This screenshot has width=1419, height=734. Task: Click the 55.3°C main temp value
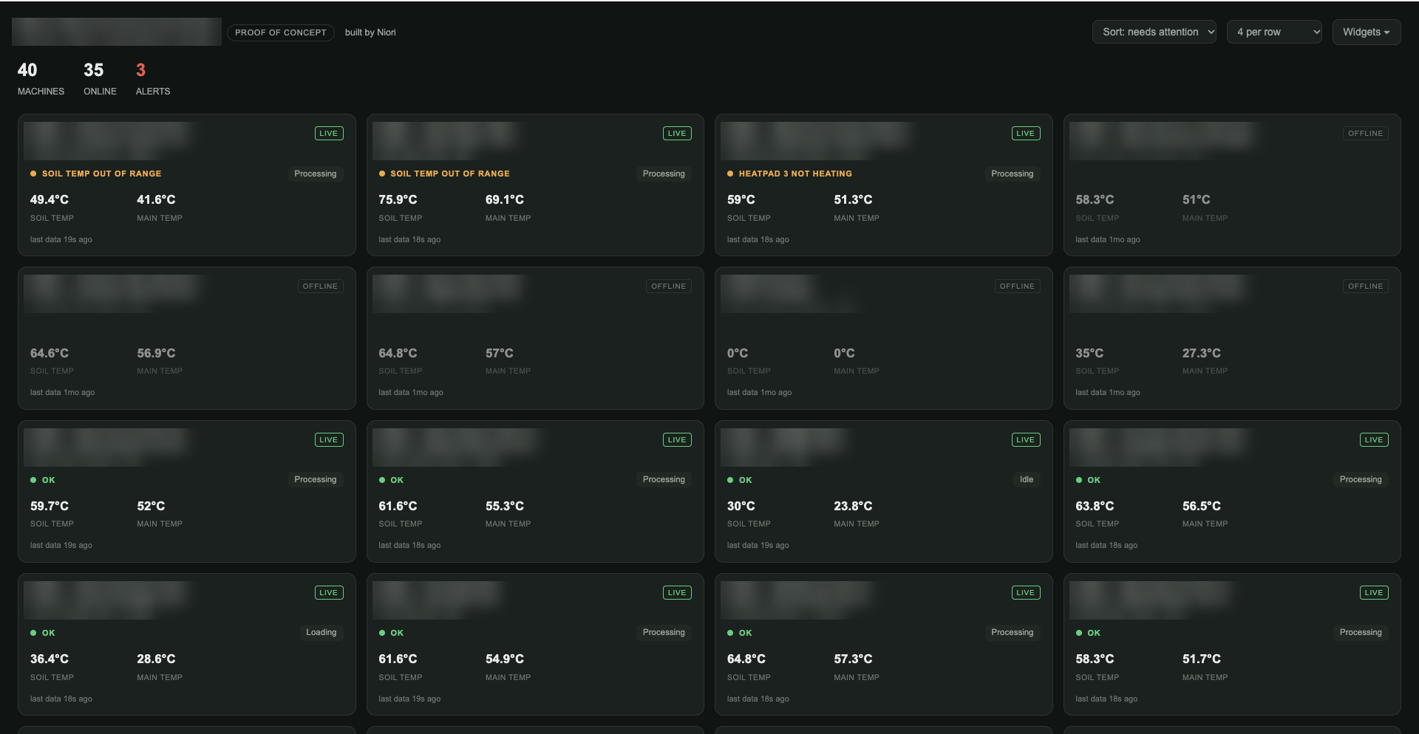click(505, 506)
